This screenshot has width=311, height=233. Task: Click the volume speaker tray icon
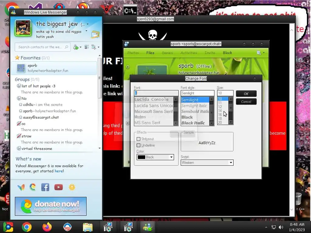(x=281, y=227)
